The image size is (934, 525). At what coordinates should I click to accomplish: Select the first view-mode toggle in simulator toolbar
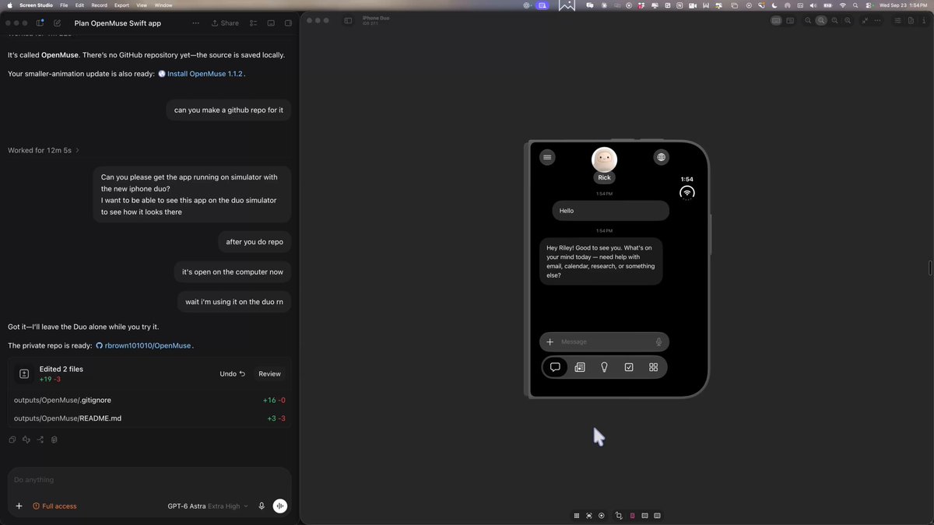pyautogui.click(x=776, y=20)
